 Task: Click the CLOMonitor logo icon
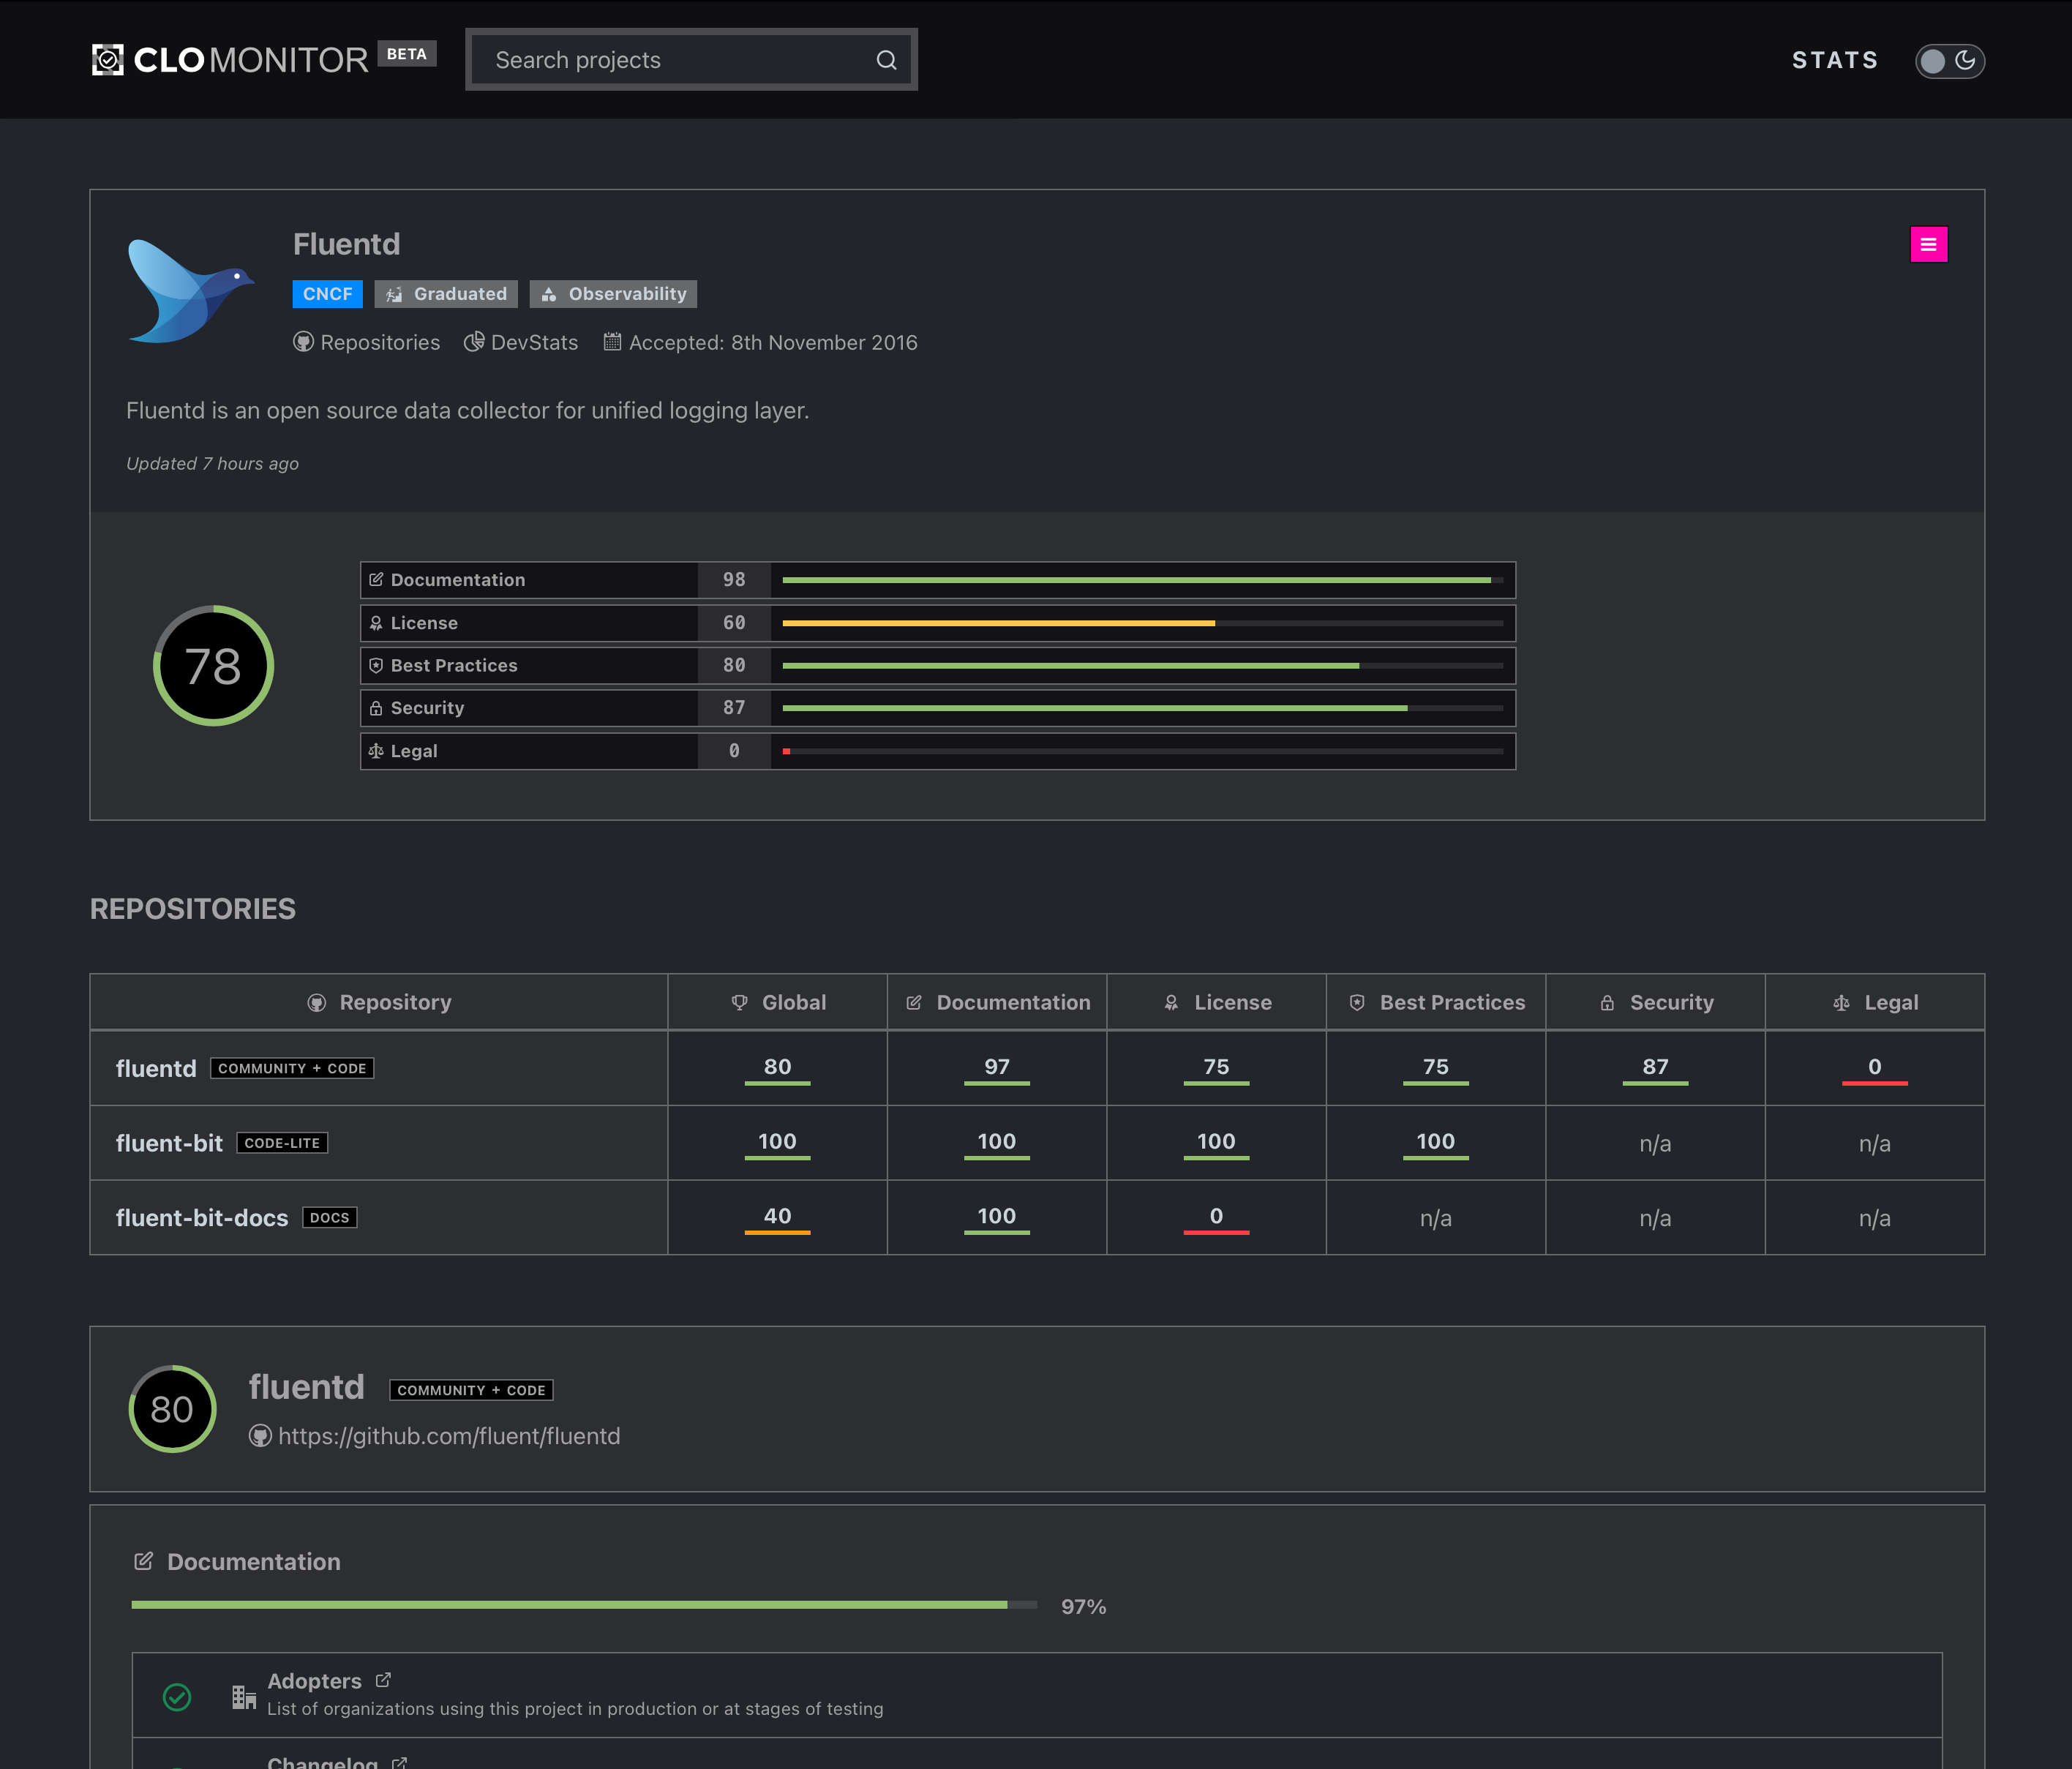107,60
